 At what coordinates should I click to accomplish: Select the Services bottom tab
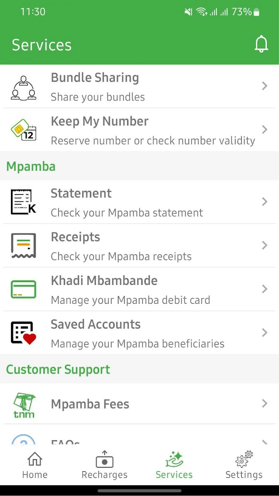coord(174,466)
